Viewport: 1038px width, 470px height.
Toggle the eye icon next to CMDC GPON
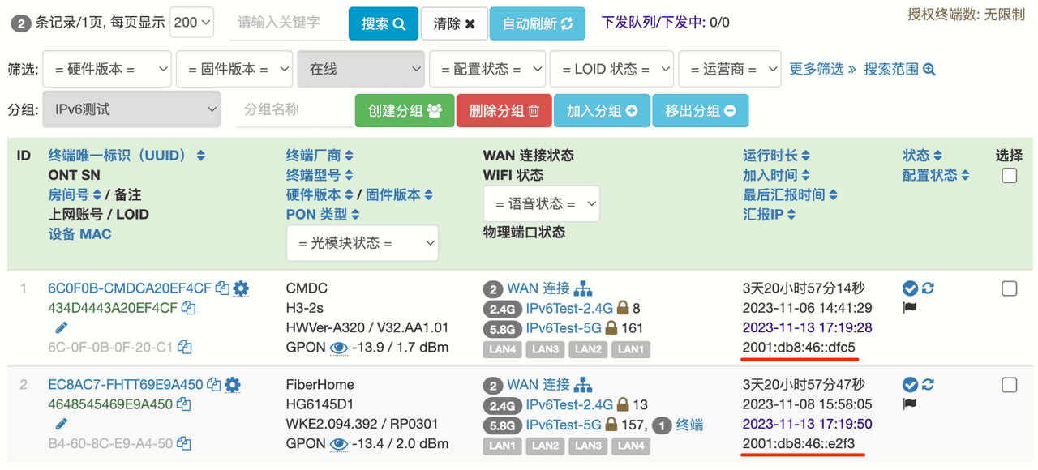(x=339, y=348)
